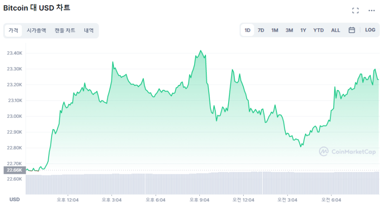
Task: Click the 22.80K y-axis label
Action: point(15,148)
